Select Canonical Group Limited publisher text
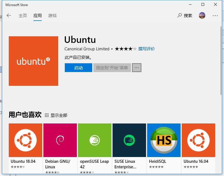 [87, 49]
